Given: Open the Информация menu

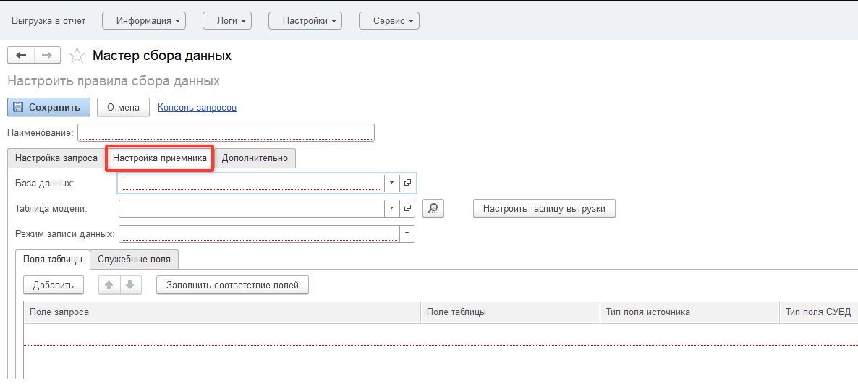Looking at the screenshot, I should tap(144, 21).
